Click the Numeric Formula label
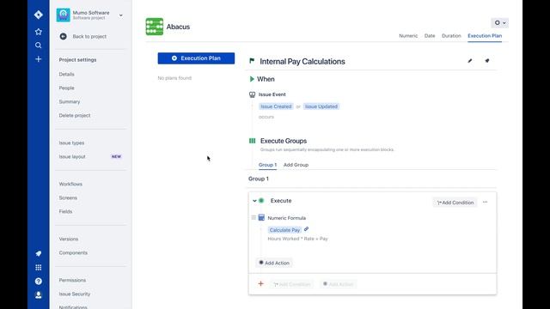 tap(286, 218)
